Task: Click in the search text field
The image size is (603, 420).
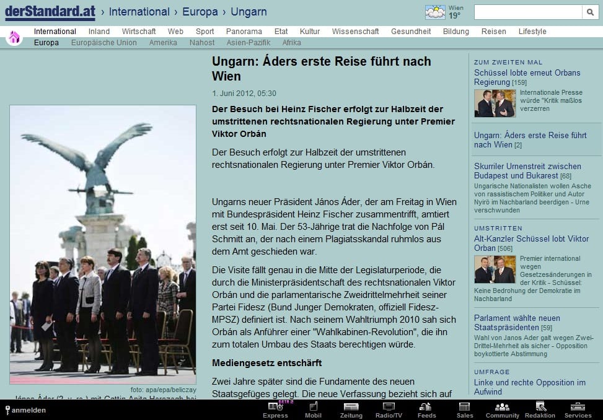Action: [528, 12]
